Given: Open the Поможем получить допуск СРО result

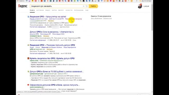Looking at the screenshot, I should 52,45.
